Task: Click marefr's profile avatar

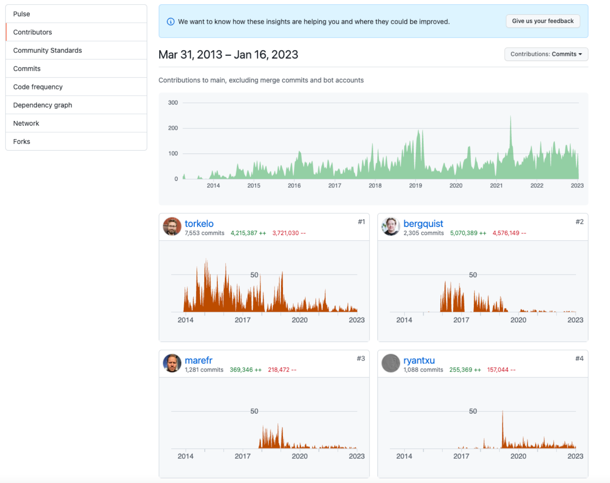Action: [172, 363]
